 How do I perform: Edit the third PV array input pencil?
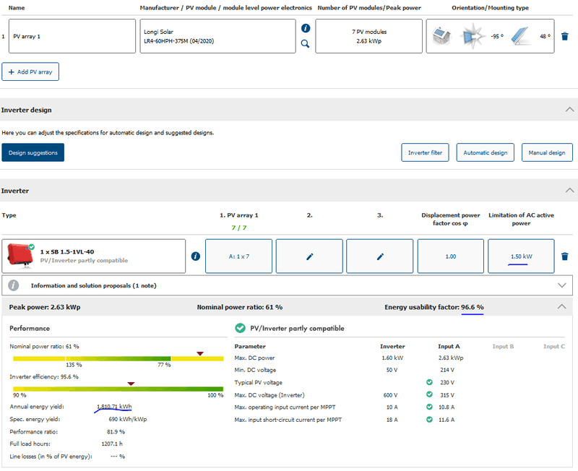point(380,256)
